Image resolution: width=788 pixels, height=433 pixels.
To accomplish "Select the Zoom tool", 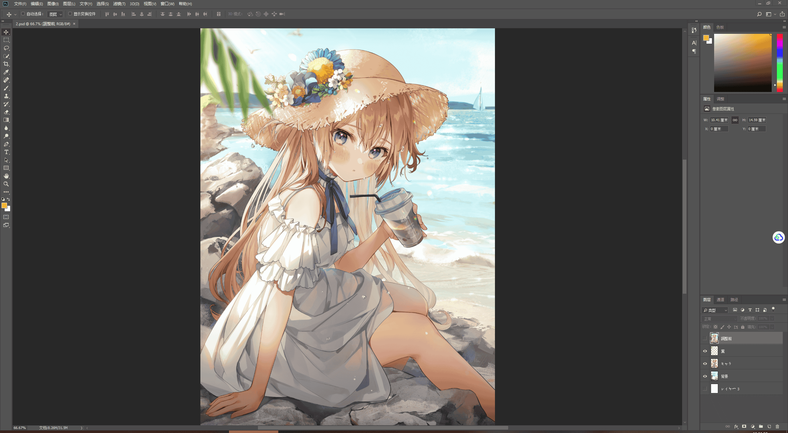I will tap(6, 184).
